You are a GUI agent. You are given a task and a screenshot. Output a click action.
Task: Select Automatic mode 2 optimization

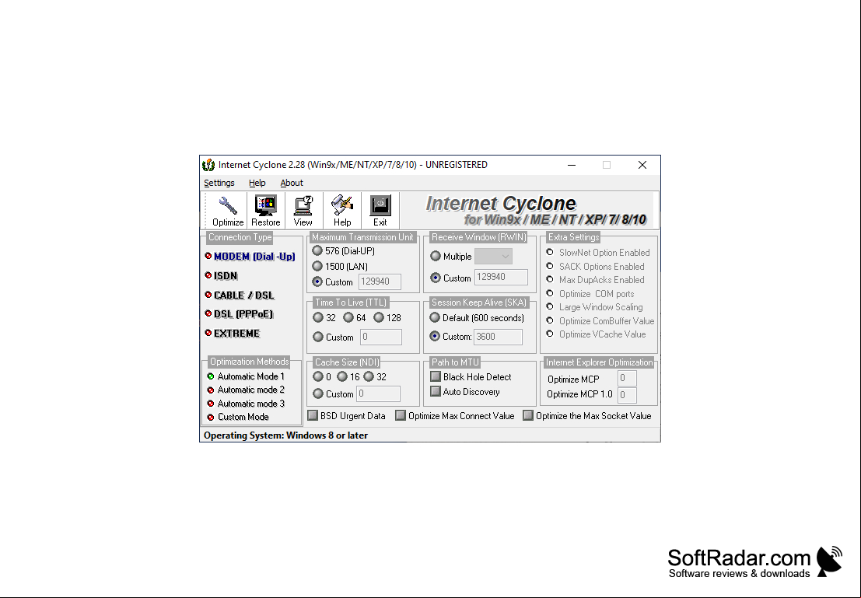click(x=246, y=390)
